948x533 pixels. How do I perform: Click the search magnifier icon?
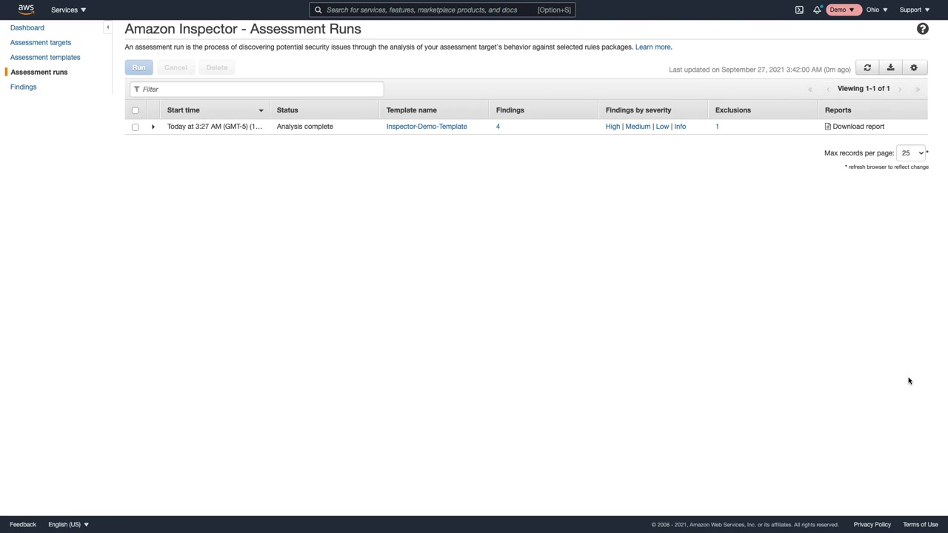318,10
